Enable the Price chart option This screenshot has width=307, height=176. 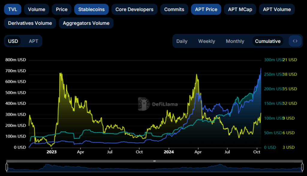(62, 9)
